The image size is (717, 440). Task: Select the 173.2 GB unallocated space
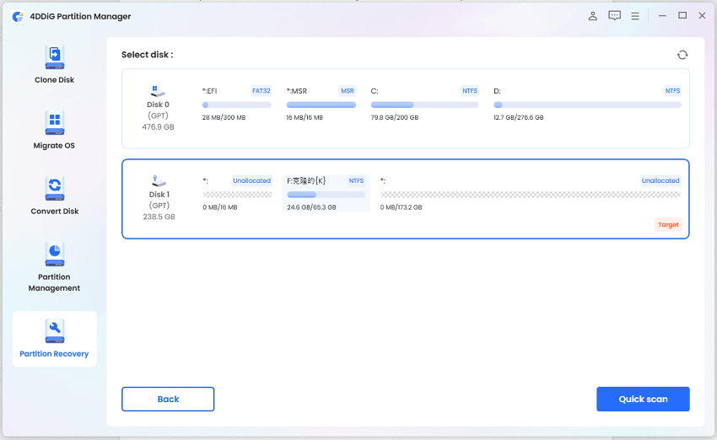(x=530, y=193)
